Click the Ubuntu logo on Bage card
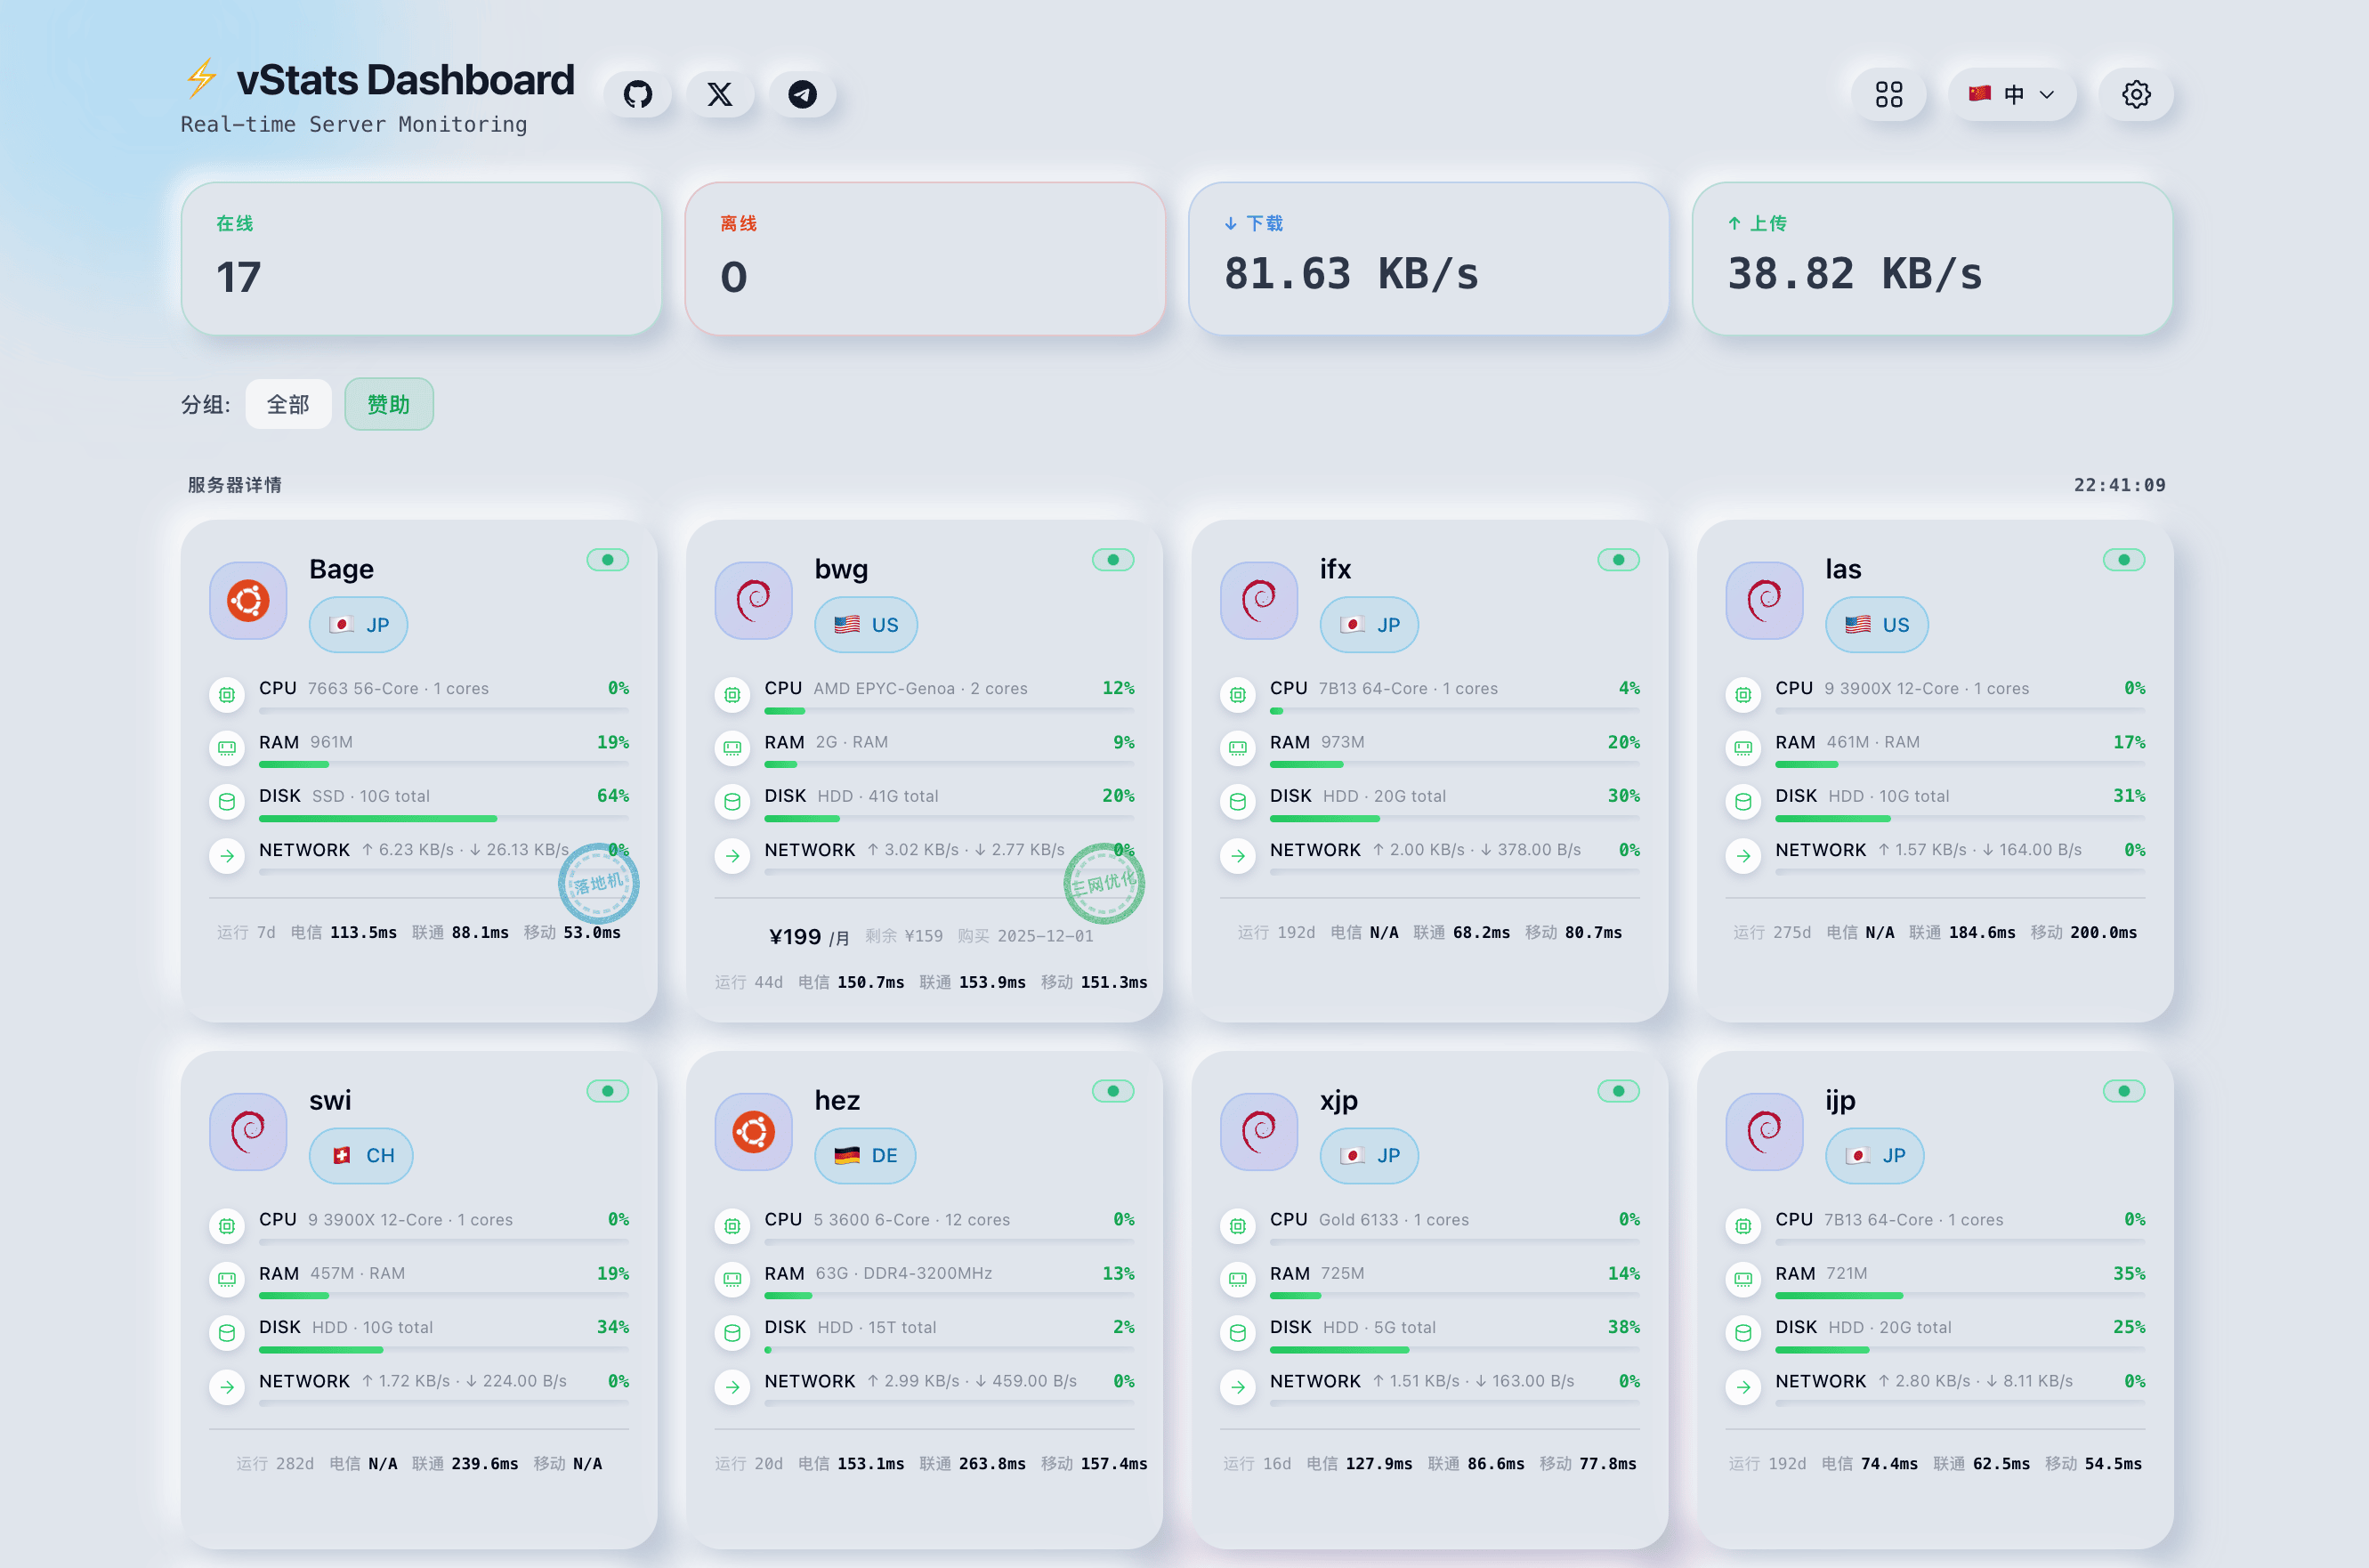Viewport: 2369px width, 1568px height. click(x=248, y=601)
